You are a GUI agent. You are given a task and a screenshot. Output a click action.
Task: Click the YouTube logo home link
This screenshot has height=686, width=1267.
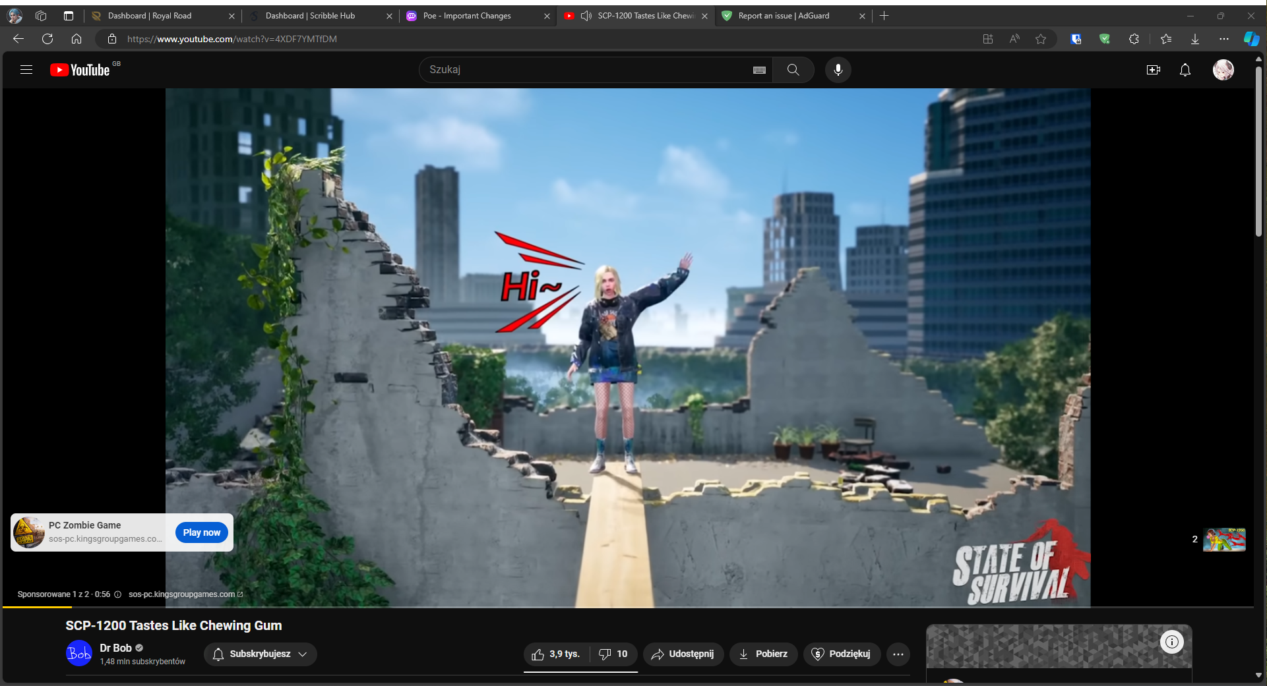[x=80, y=70]
